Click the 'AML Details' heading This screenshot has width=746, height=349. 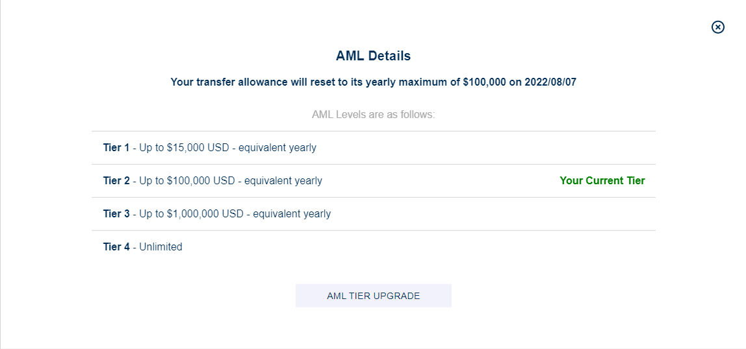coord(374,56)
